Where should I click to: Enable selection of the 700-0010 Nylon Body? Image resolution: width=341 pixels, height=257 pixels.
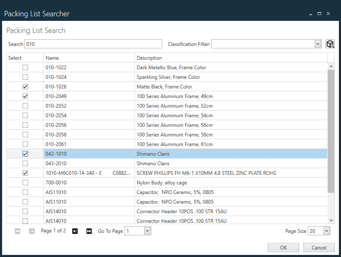tap(25, 182)
